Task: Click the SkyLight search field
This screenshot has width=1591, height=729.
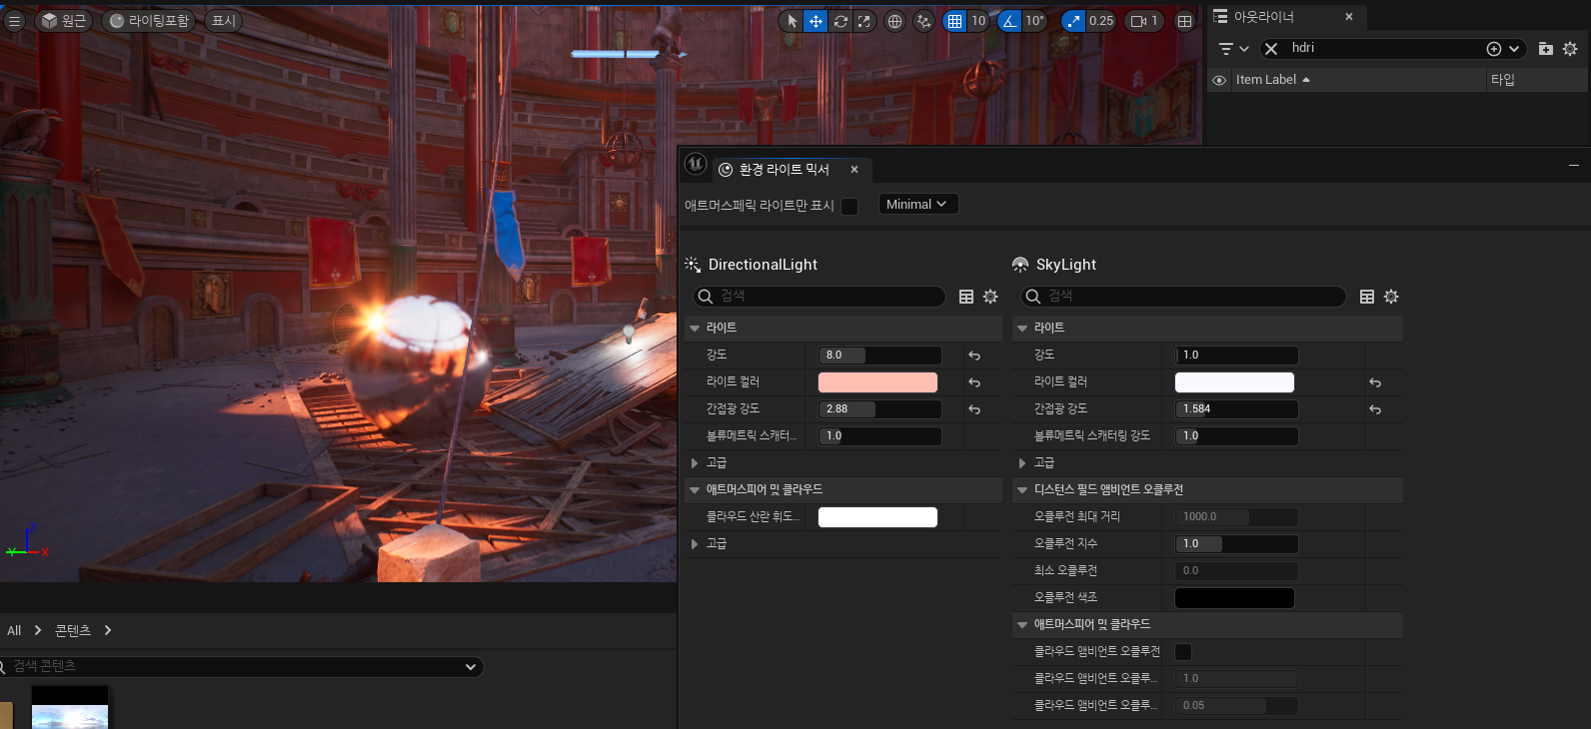Action: click(1183, 297)
